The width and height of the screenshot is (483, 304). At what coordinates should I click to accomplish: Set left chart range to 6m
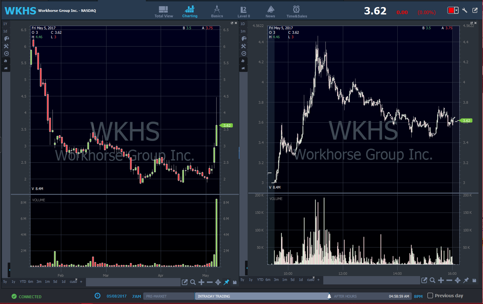pyautogui.click(x=31, y=282)
